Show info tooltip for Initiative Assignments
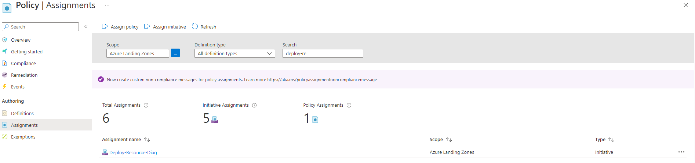This screenshot has height=163, width=695. (254, 105)
